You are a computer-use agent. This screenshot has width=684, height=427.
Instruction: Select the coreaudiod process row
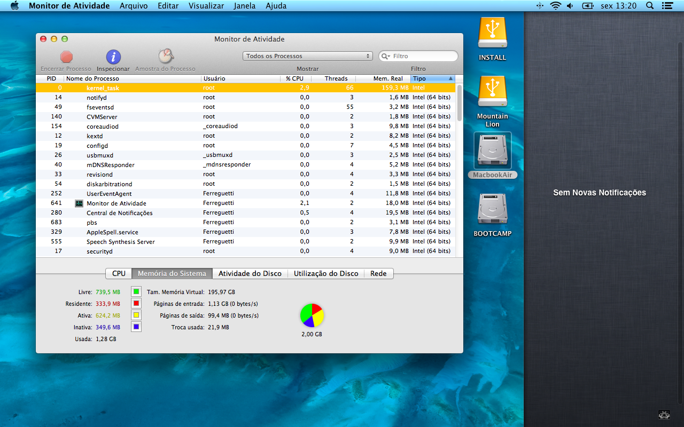[246, 126]
